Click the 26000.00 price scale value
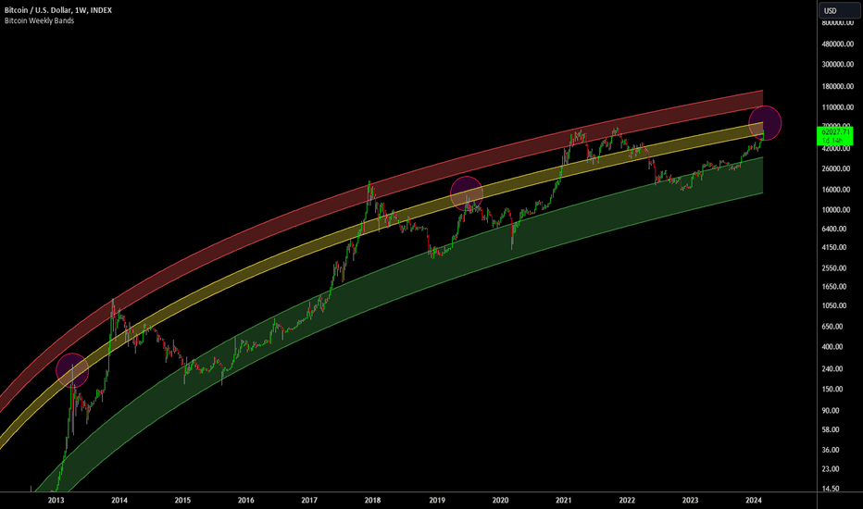The width and height of the screenshot is (863, 509). pyautogui.click(x=836, y=169)
